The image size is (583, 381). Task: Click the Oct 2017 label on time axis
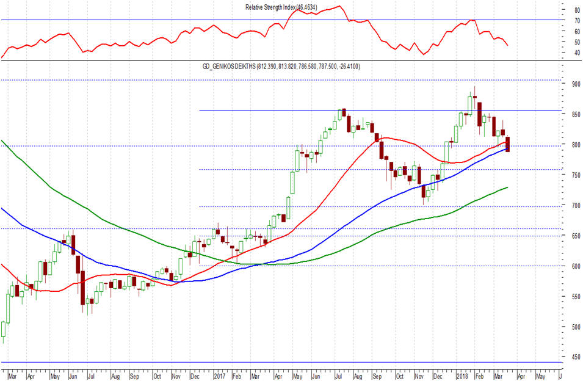[x=400, y=376]
